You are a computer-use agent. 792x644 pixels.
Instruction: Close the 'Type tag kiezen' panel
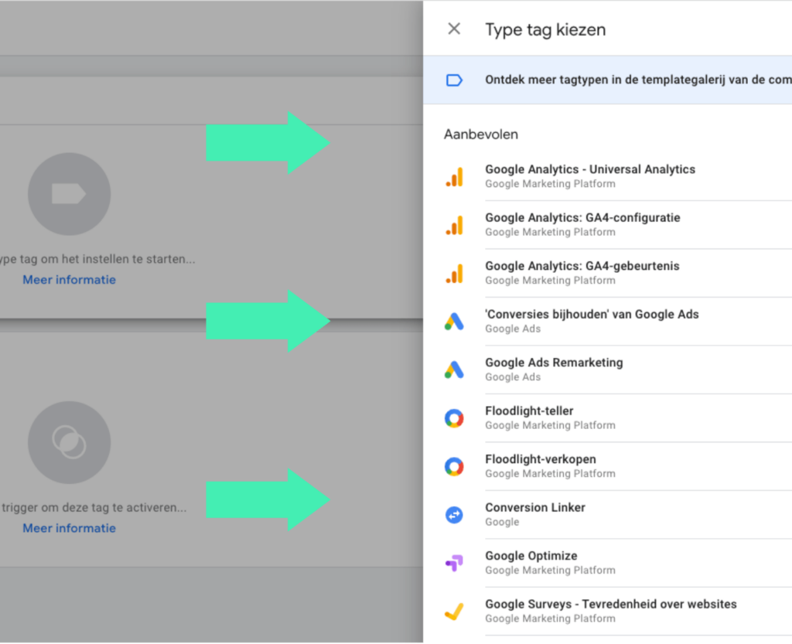(x=454, y=29)
